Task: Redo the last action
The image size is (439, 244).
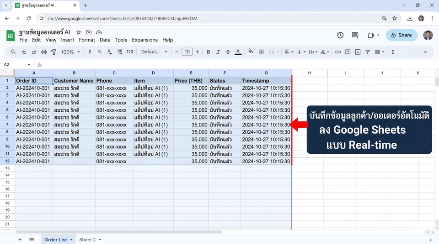Action: [34, 52]
